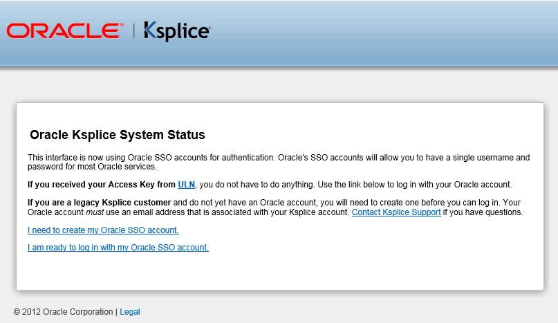Click 'I am ready to log in' link
Screen dimensions: 558x323
[118, 248]
